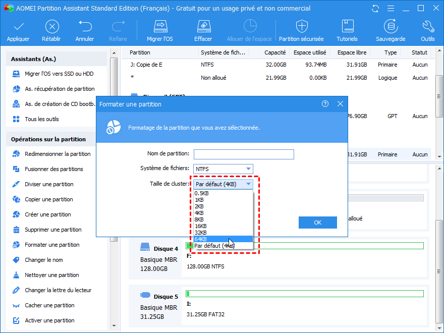Click the 31.25GB FAT32 label
444x333 pixels.
(x=205, y=315)
